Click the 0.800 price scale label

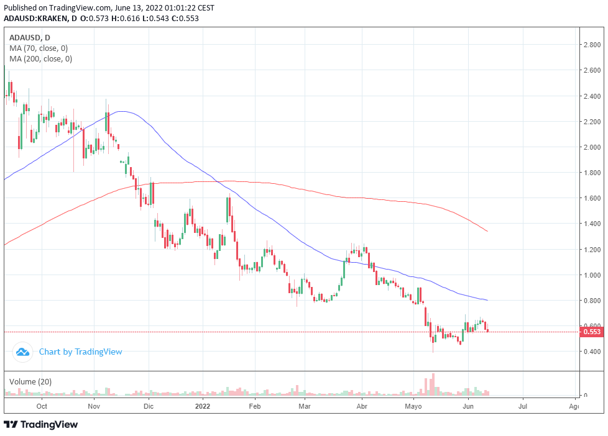(592, 301)
